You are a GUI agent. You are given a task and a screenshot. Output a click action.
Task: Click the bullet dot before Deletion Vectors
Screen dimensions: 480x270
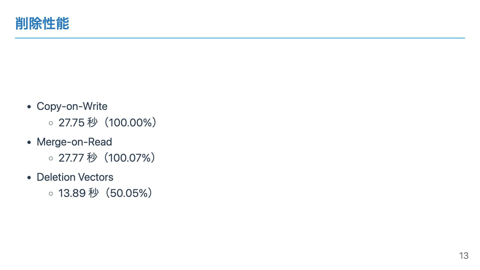pos(29,178)
